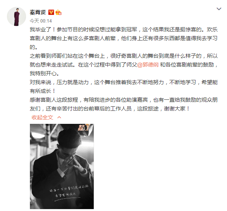Open the @郭德纲 mention link
Viewport: 227px width, 211px height.
point(148,65)
